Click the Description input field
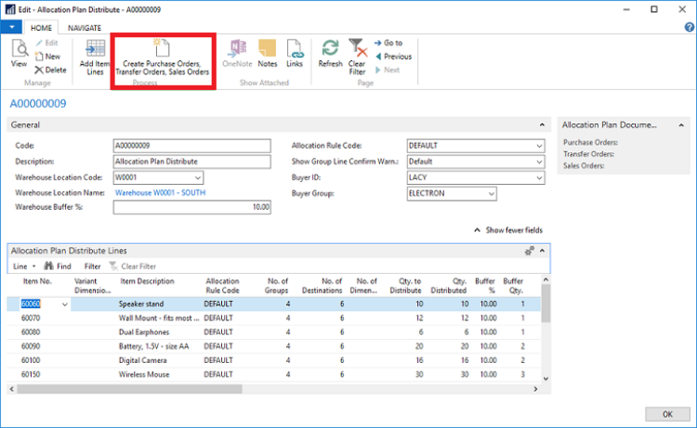 [191, 162]
